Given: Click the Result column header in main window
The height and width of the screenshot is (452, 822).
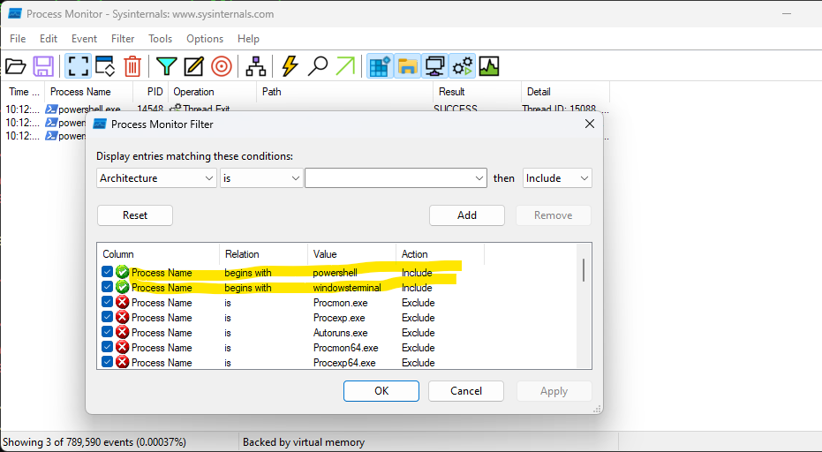Looking at the screenshot, I should (x=477, y=92).
